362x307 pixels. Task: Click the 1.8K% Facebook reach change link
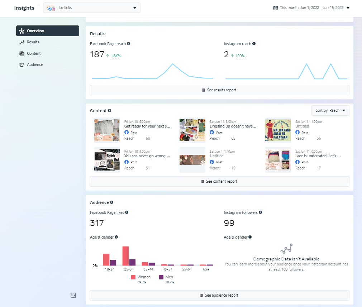116,56
